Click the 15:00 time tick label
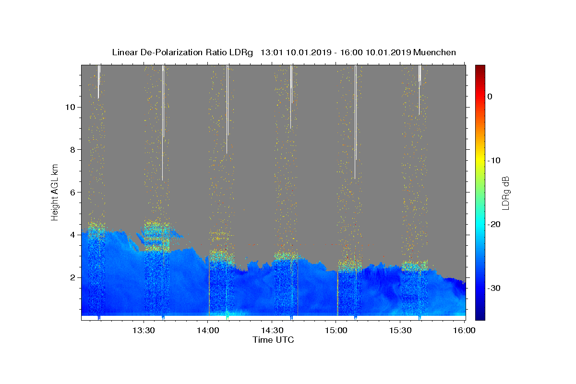 pyautogui.click(x=336, y=330)
